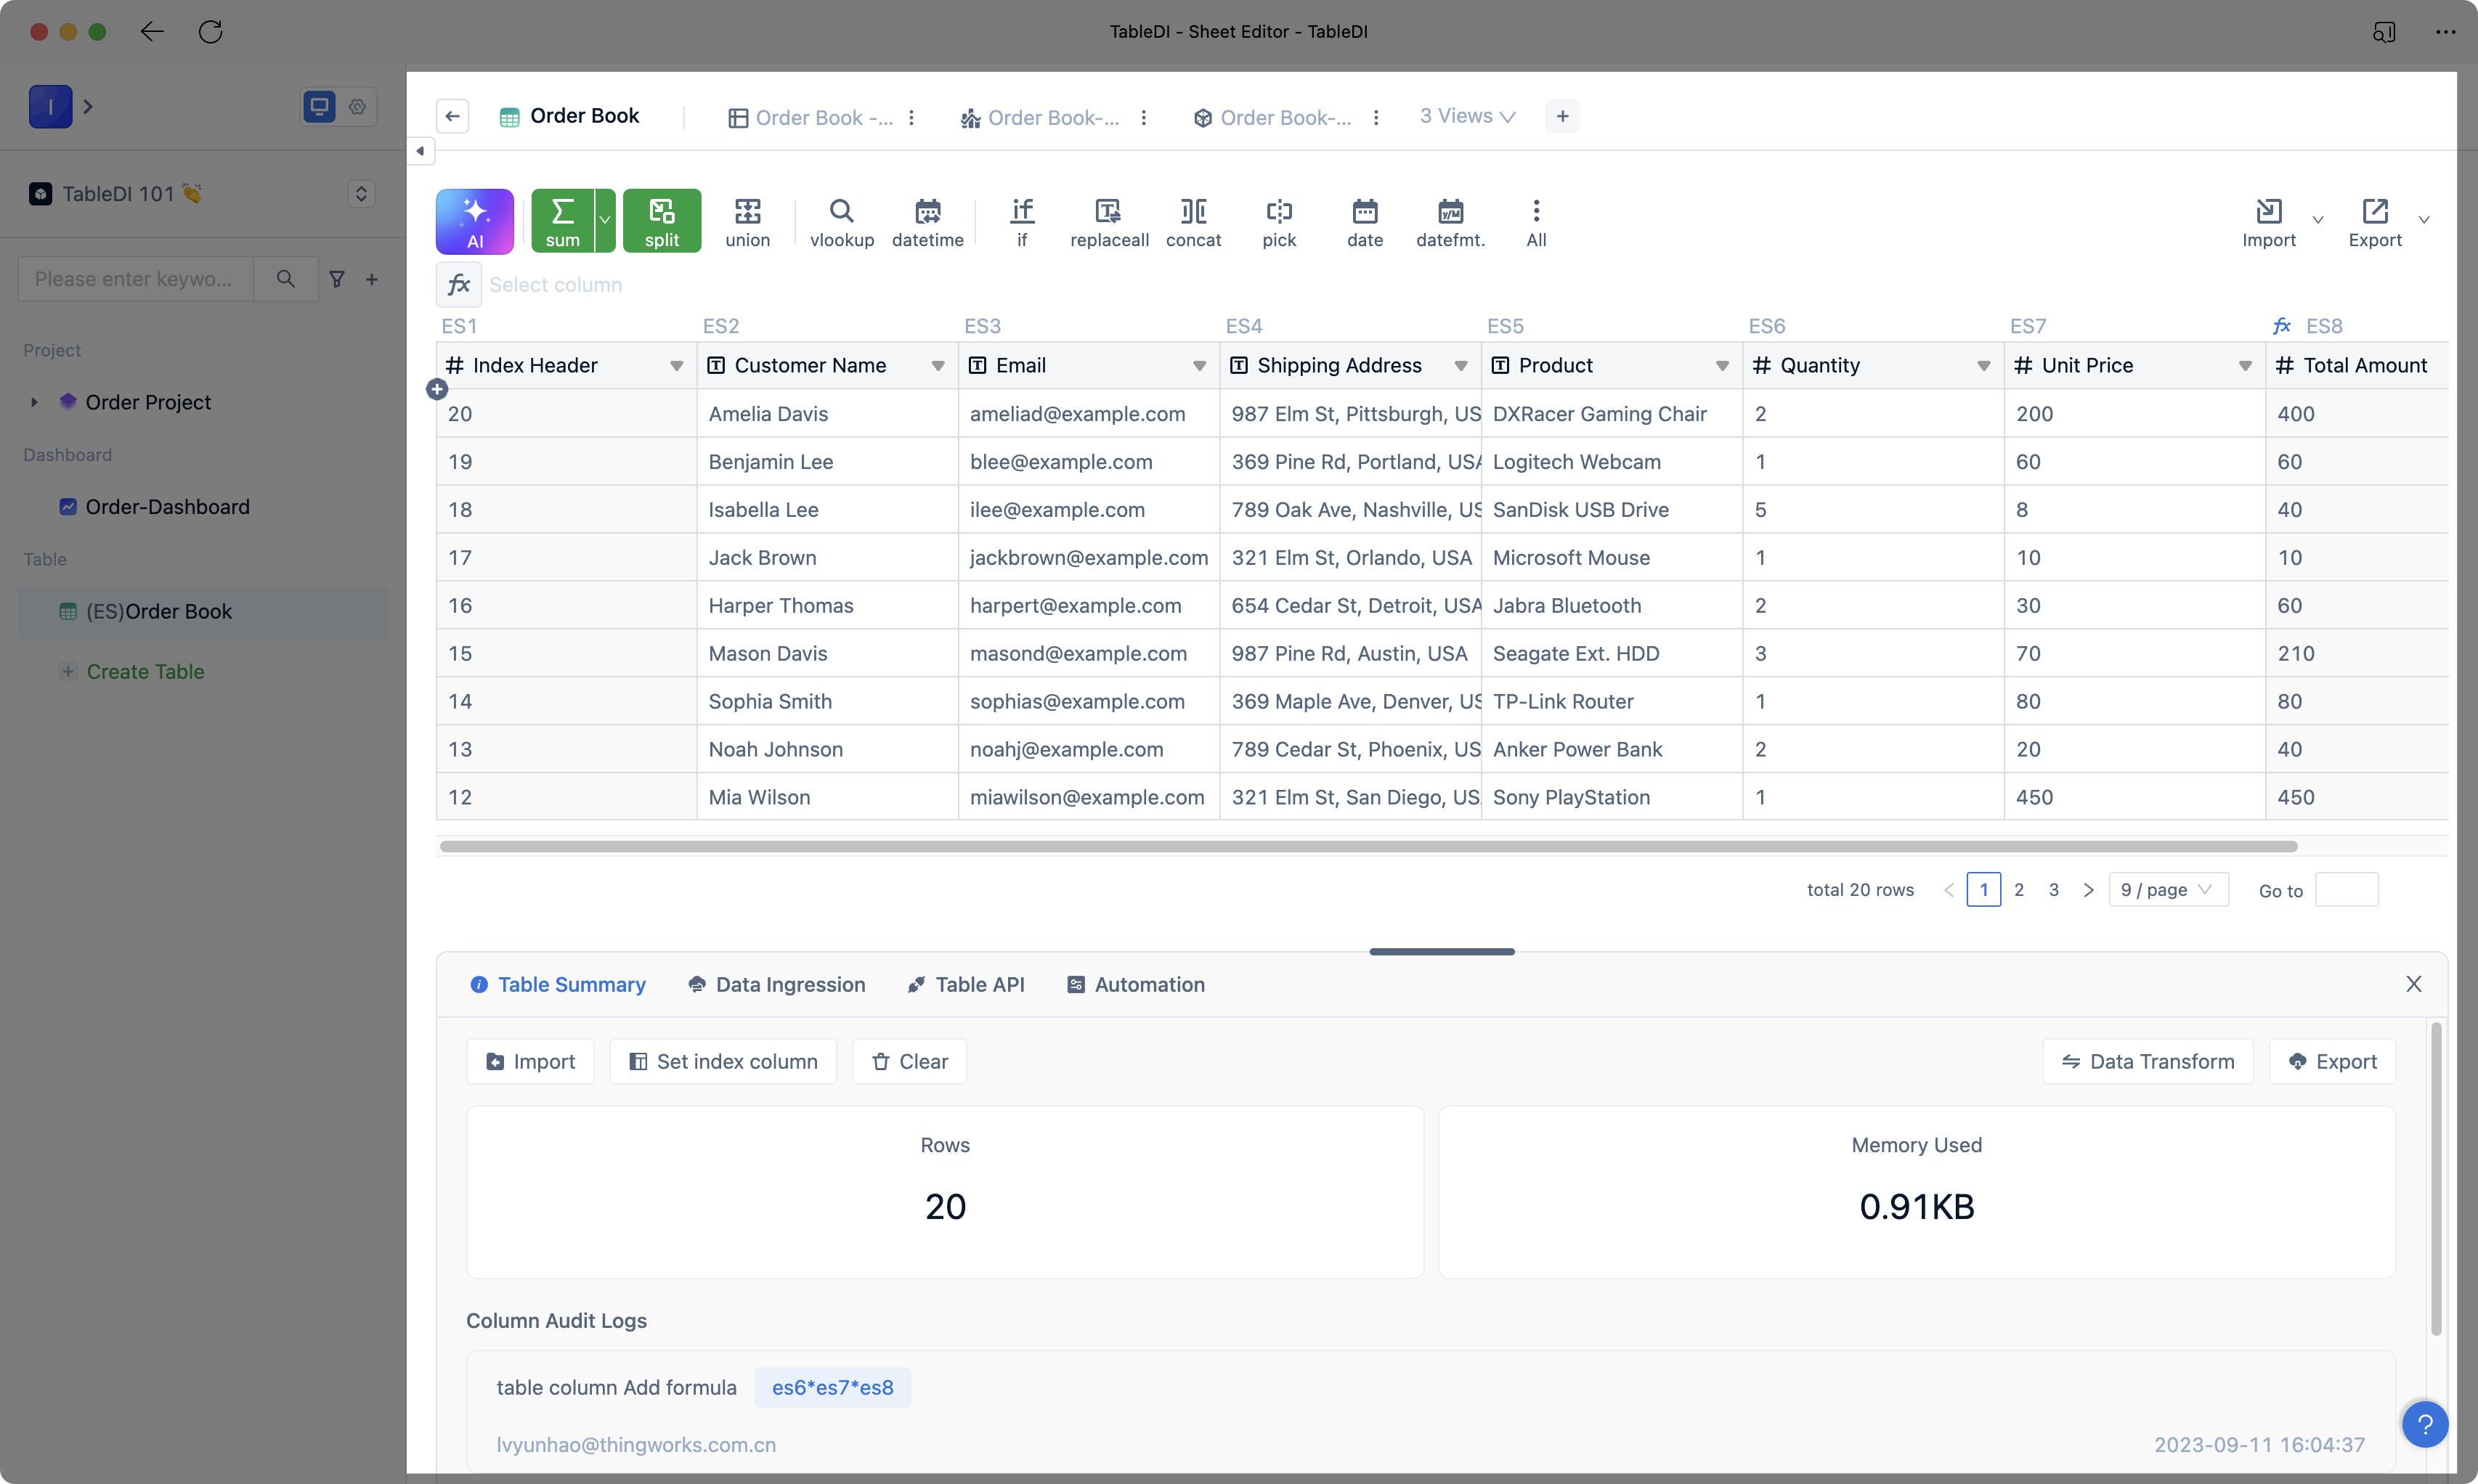The height and width of the screenshot is (1484, 2478).
Task: Insert an if formula
Action: point(1021,221)
